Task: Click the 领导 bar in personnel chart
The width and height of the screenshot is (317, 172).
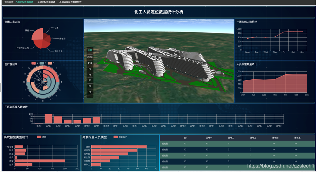Action: point(119,147)
